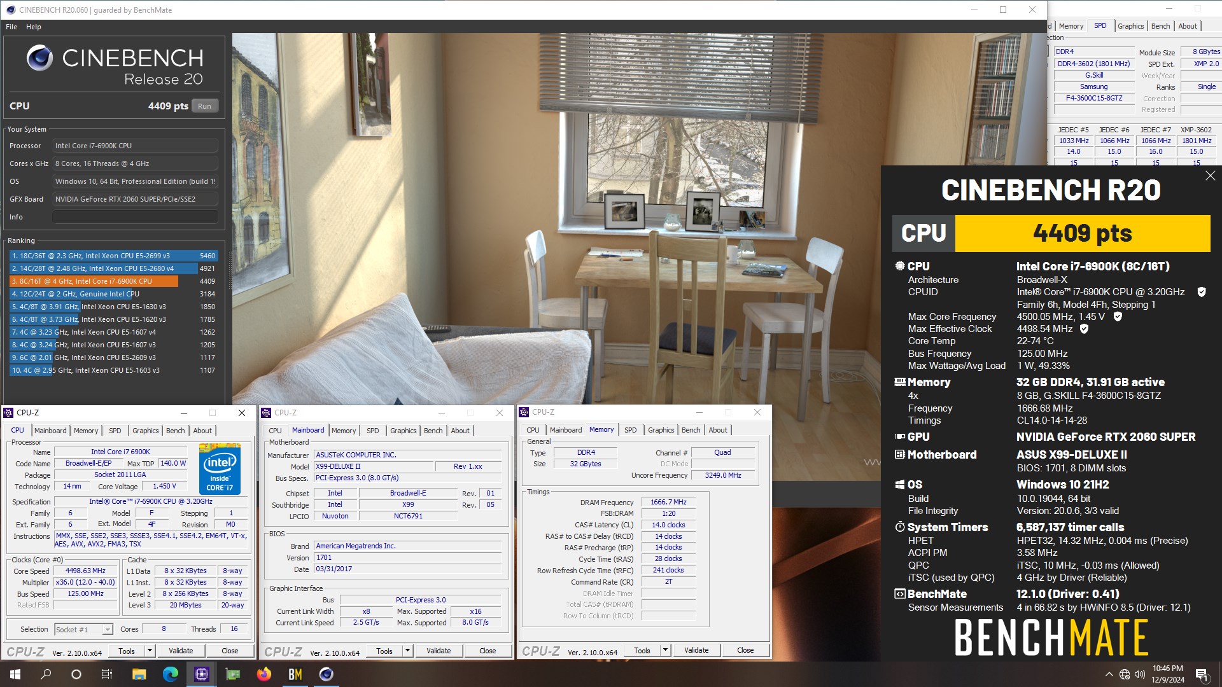Click the green app icon on the taskbar
The height and width of the screenshot is (687, 1222).
(x=232, y=674)
